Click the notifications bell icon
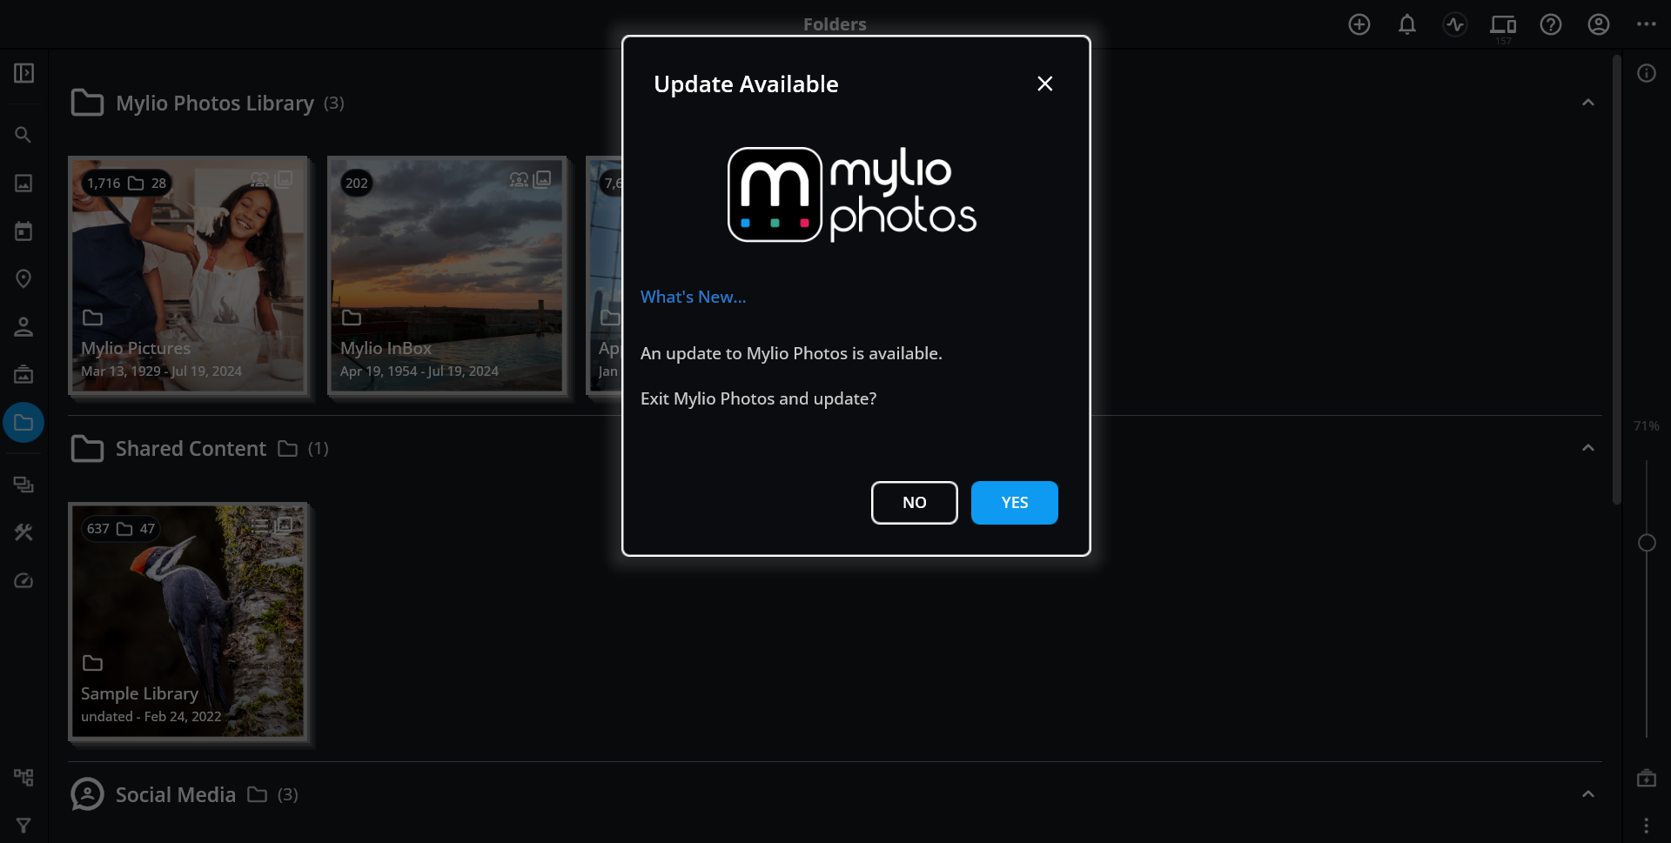 (x=1406, y=24)
